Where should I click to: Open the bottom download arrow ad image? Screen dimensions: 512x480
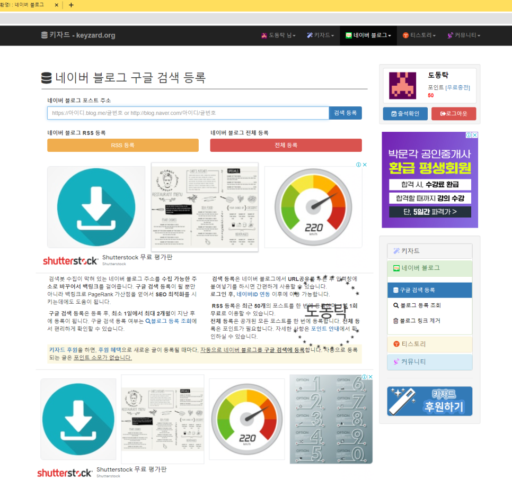coord(78,419)
